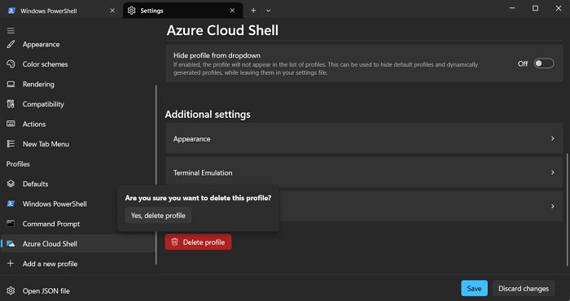The width and height of the screenshot is (570, 301).
Task: Toggle Hide profile from dropdown switch
Action: coord(543,63)
